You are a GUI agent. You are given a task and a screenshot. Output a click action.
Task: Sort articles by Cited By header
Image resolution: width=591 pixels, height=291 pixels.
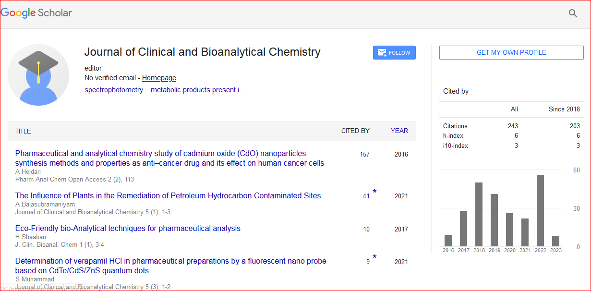coord(355,131)
